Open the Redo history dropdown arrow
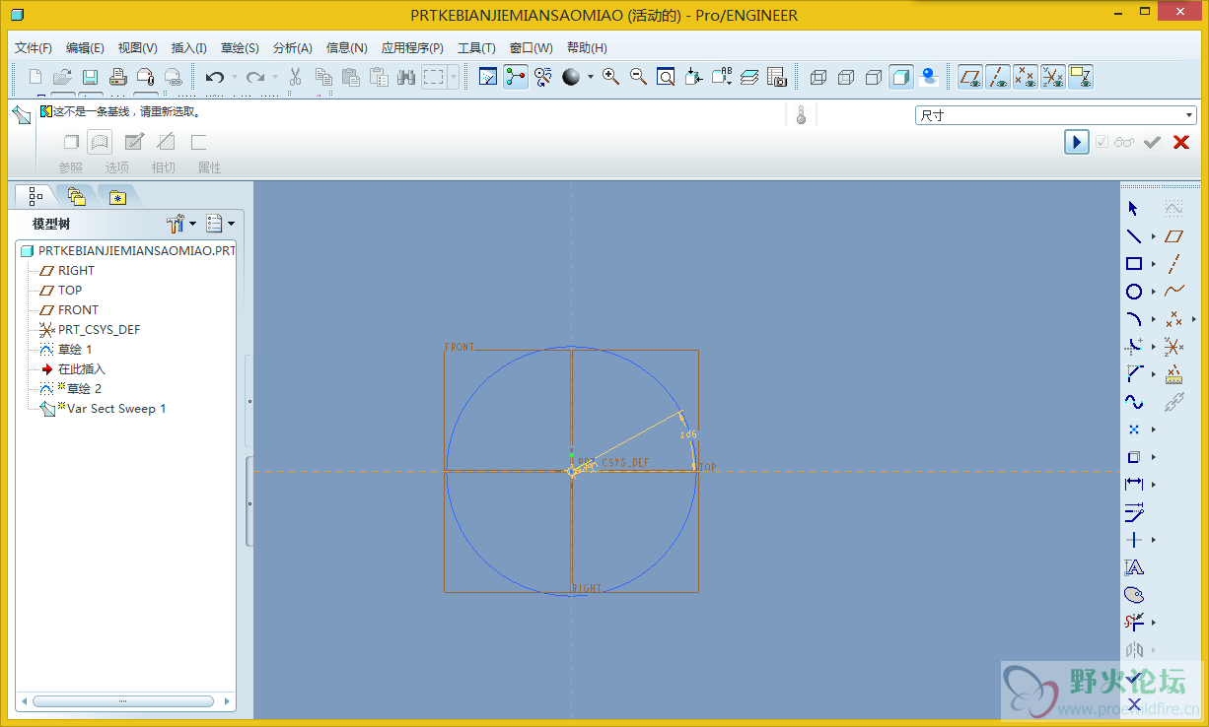 (275, 77)
